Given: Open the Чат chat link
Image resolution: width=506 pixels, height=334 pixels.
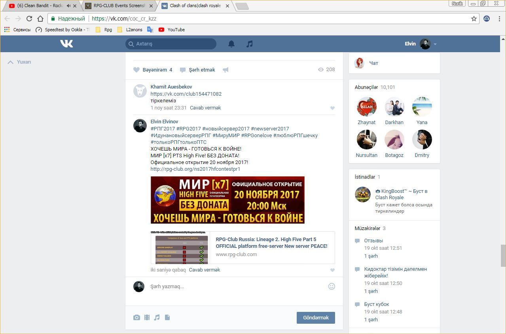Looking at the screenshot, I should (373, 63).
